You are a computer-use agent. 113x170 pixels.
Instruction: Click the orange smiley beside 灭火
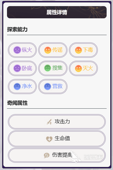78,68
